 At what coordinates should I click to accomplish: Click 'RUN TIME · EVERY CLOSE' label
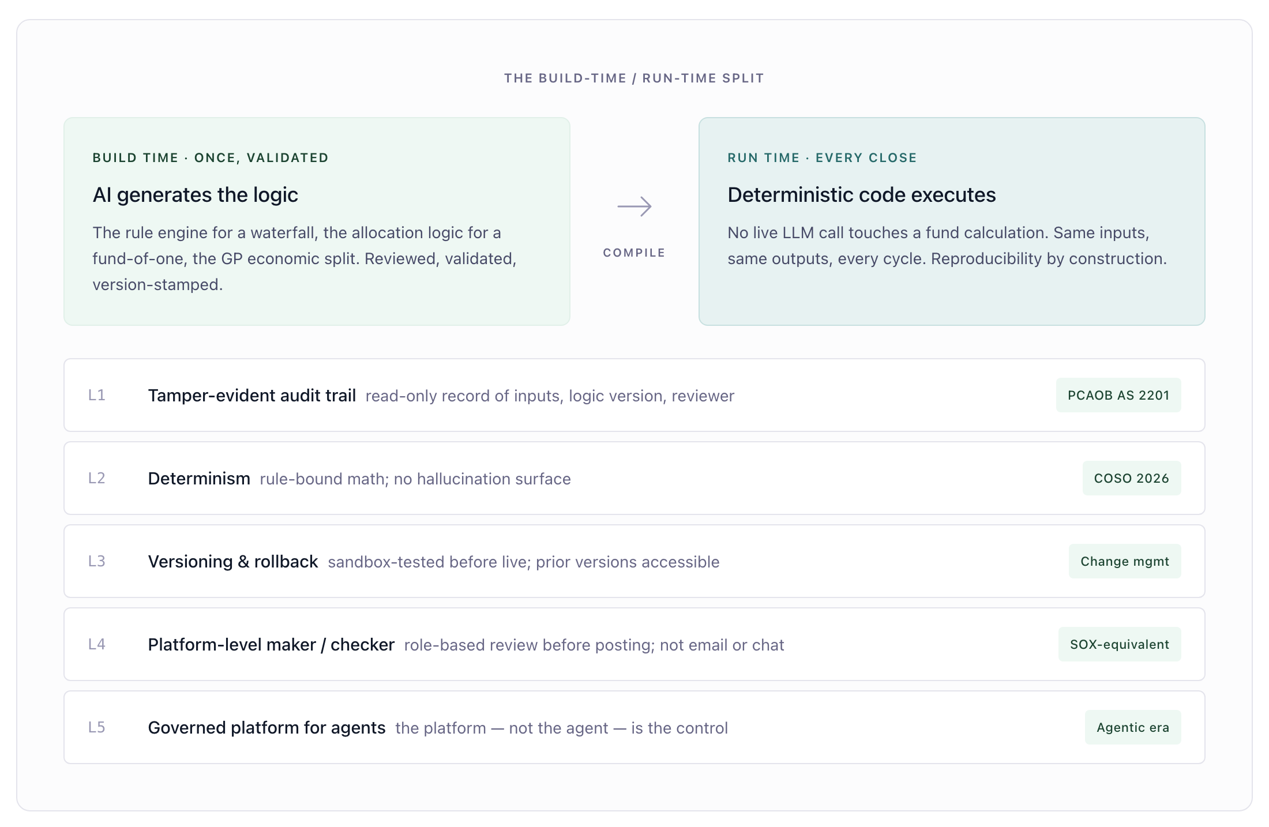click(x=822, y=158)
